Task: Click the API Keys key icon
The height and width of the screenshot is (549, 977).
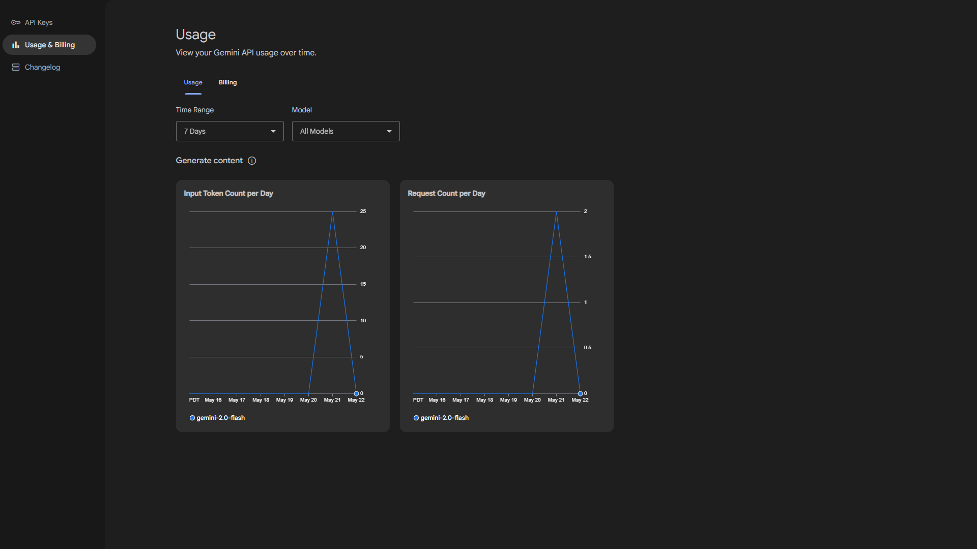Action: (x=16, y=22)
